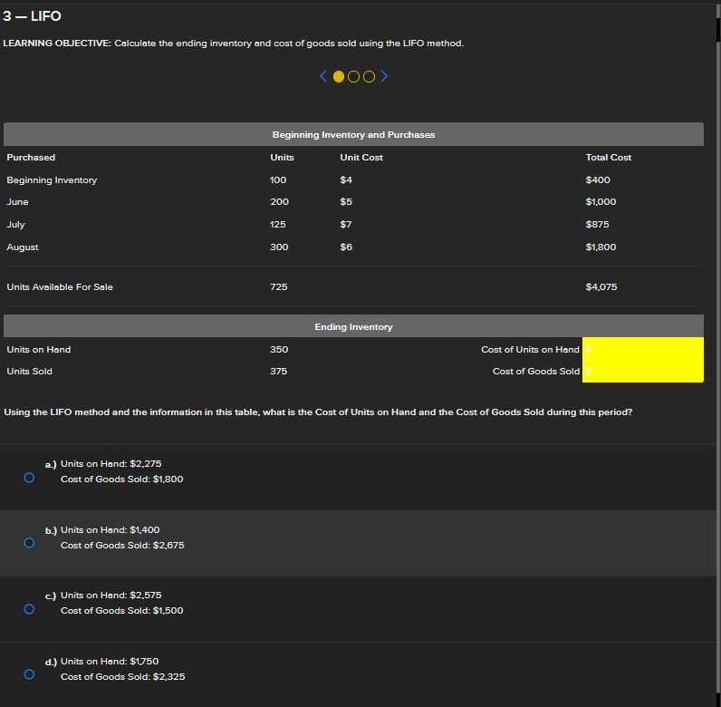Choose radio button for answer b

(29, 543)
